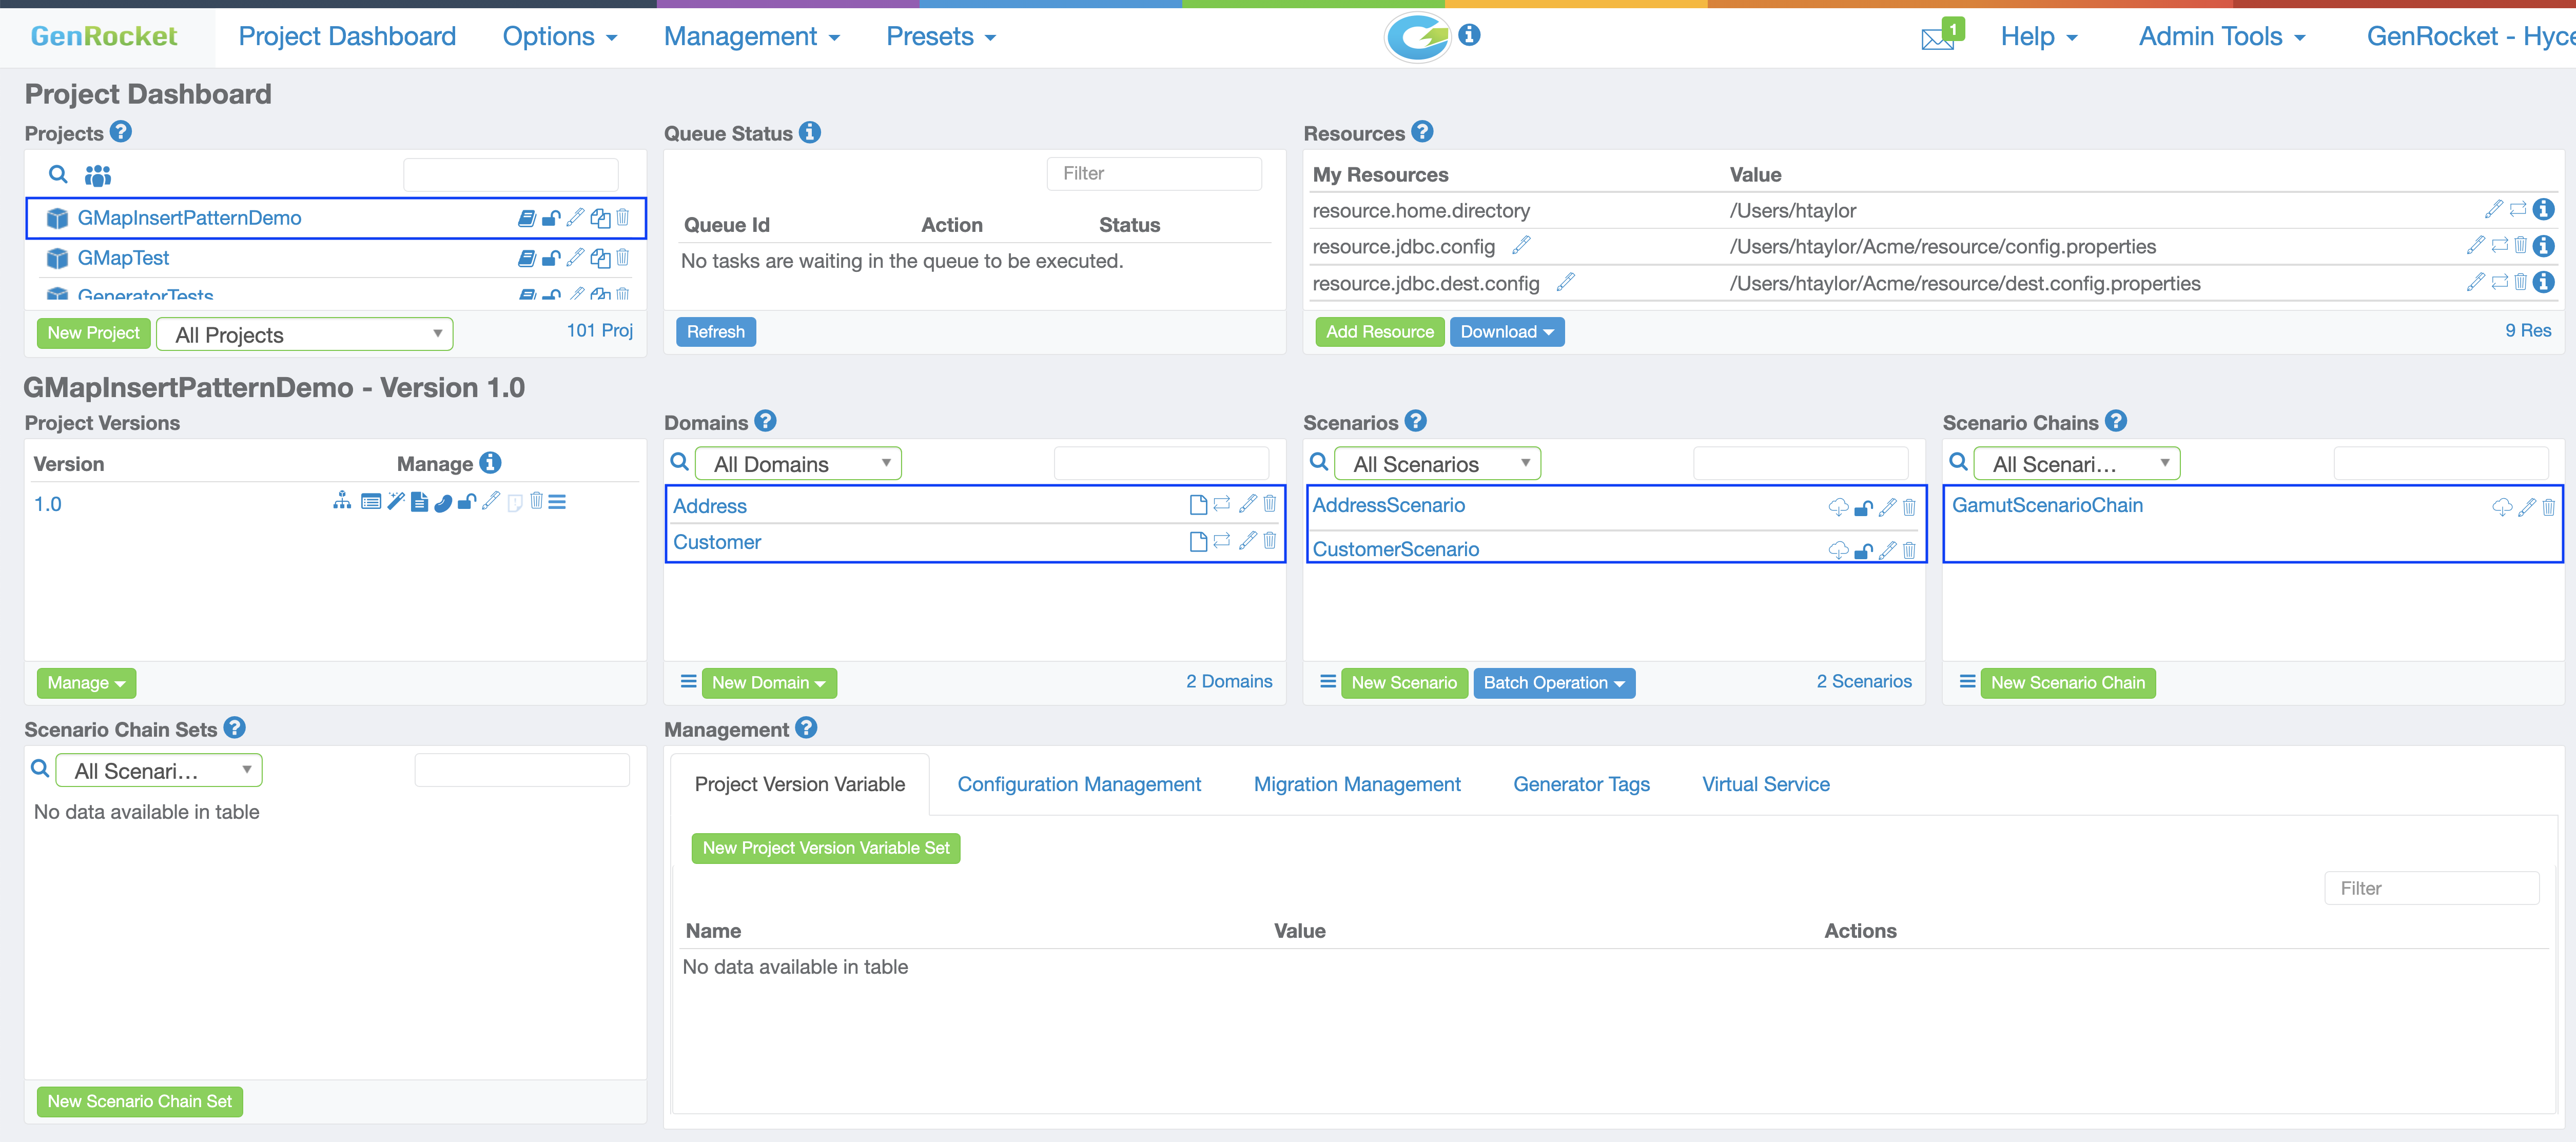Screen dimensions: 2576x1142
Task: Click copy icon for GMapInsertPatternDemo project
Action: point(600,218)
